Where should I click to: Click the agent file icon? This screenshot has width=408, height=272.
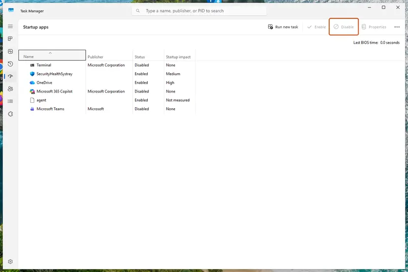(x=32, y=100)
